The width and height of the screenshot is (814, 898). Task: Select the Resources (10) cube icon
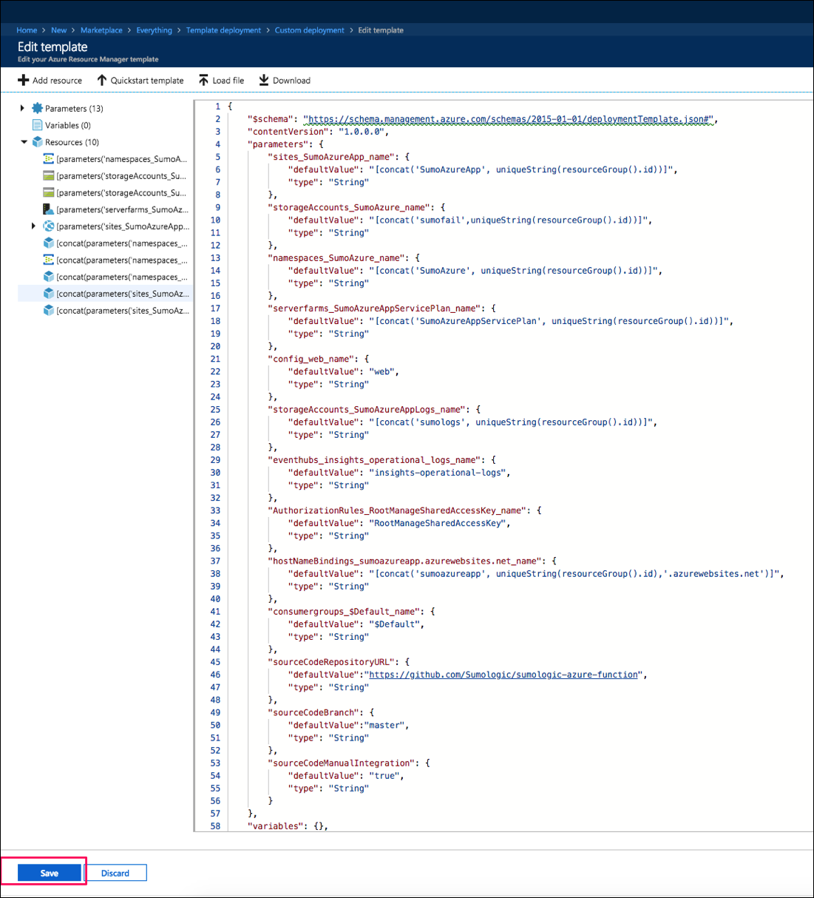(37, 141)
